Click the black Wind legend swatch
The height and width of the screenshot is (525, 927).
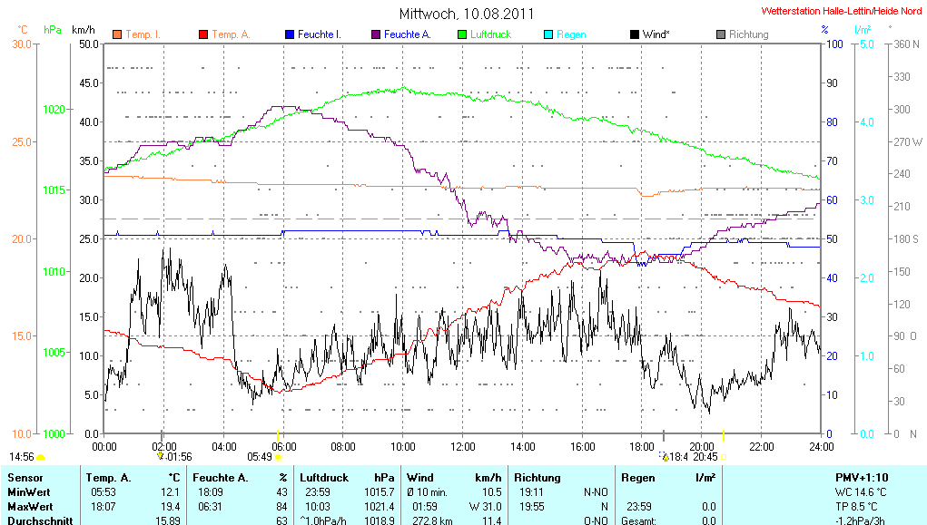pos(634,34)
